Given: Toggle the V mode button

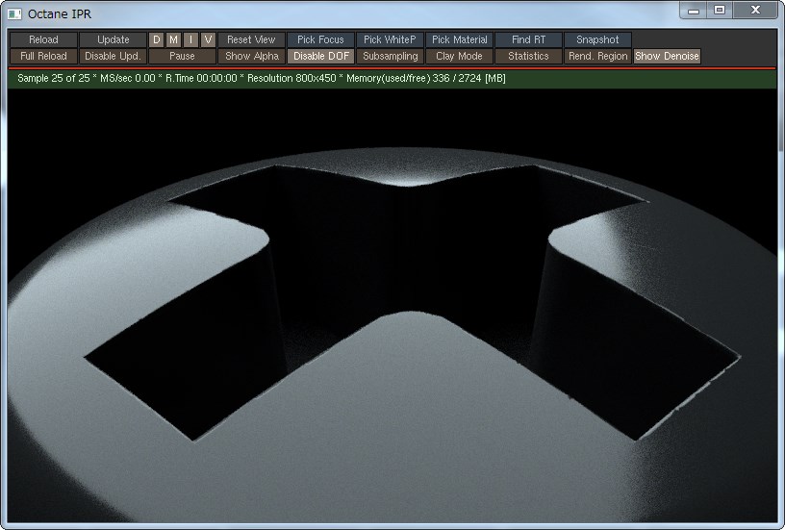Looking at the screenshot, I should pos(208,39).
